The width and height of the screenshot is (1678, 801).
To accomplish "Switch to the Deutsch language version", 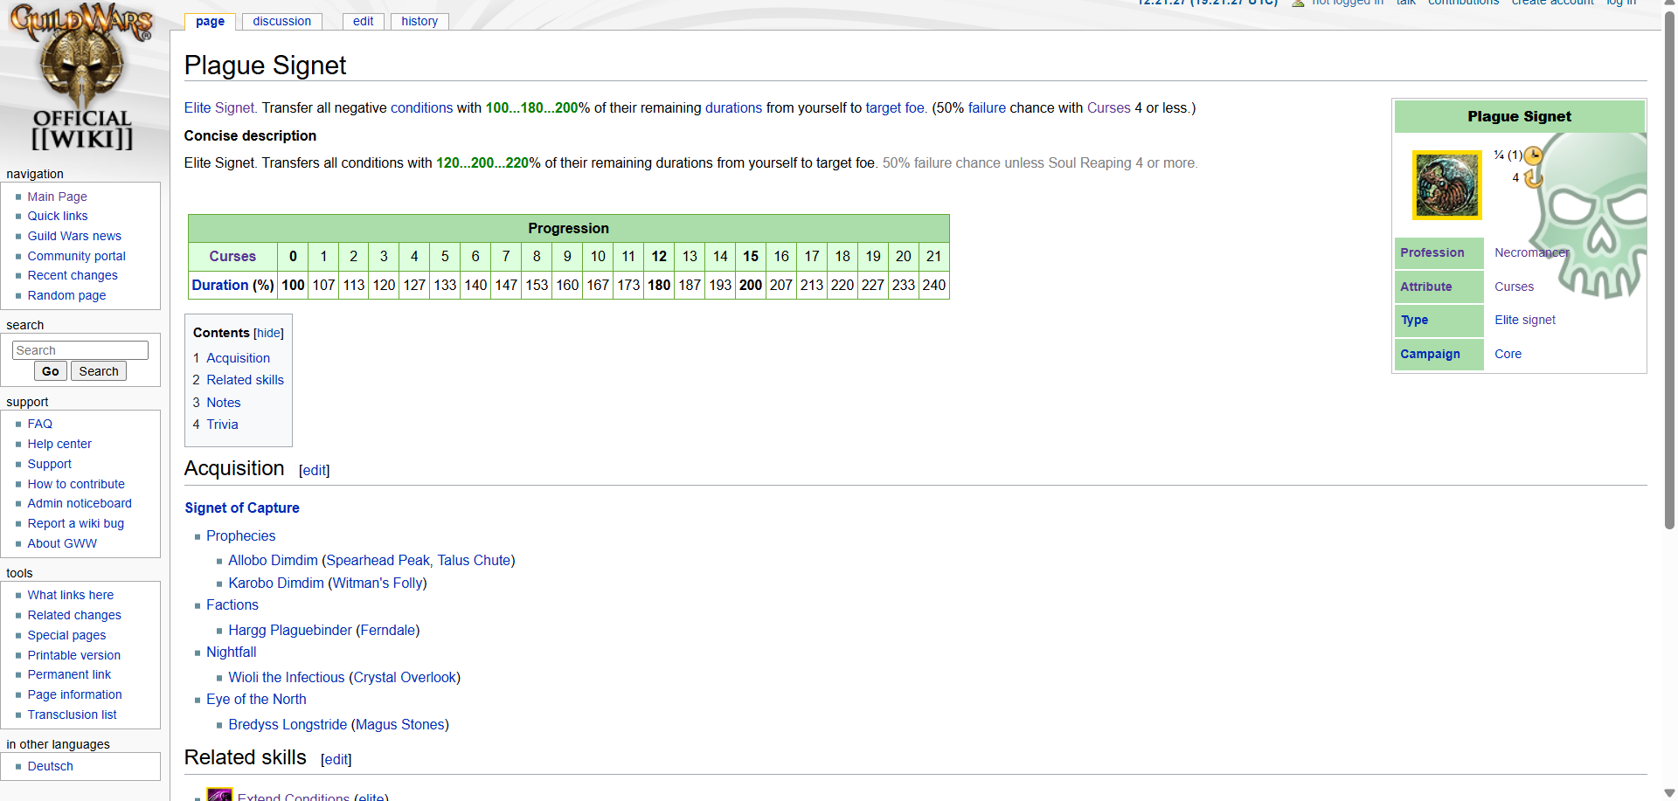I will point(50,766).
